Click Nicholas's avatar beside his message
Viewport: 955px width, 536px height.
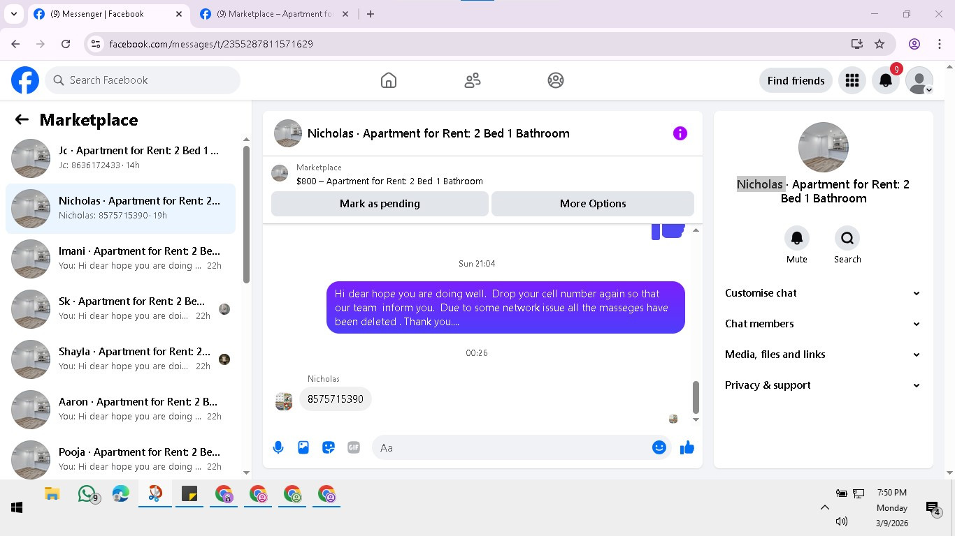284,401
